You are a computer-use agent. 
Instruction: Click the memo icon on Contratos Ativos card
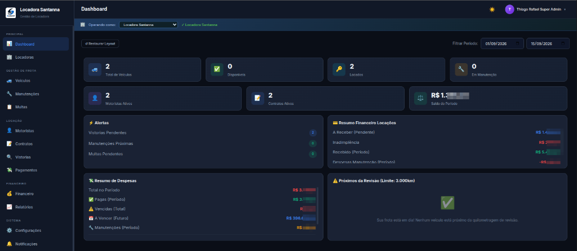tap(258, 98)
